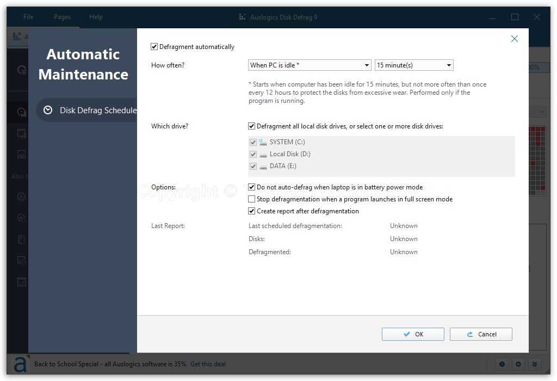Click 'Last scheduled defragmentation:' label

click(295, 226)
